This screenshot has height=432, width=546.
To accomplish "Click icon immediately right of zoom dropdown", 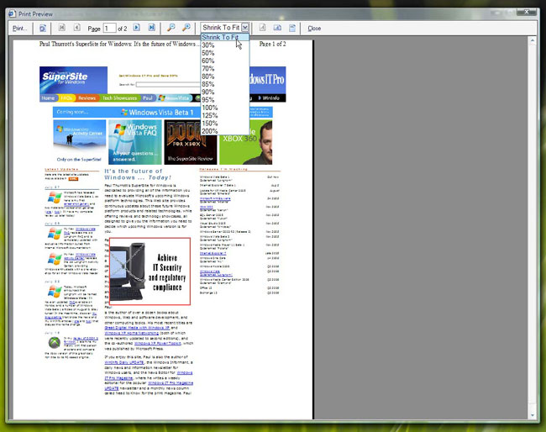I will (262, 28).
